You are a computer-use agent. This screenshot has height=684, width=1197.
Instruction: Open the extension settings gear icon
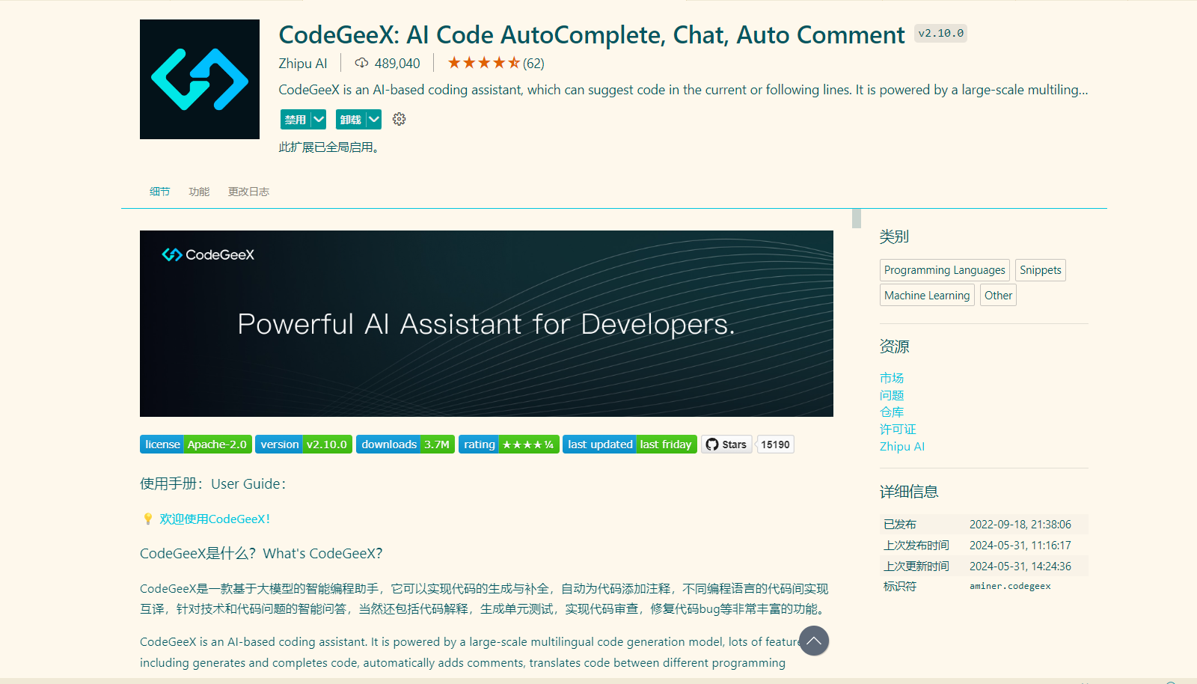click(399, 119)
